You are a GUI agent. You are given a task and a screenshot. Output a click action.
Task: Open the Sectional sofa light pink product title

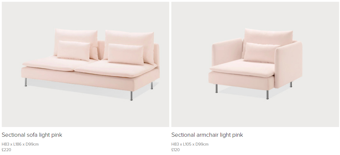tap(32, 135)
